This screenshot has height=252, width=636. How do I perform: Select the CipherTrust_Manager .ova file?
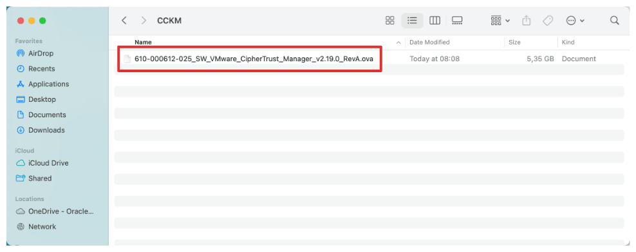coord(254,59)
